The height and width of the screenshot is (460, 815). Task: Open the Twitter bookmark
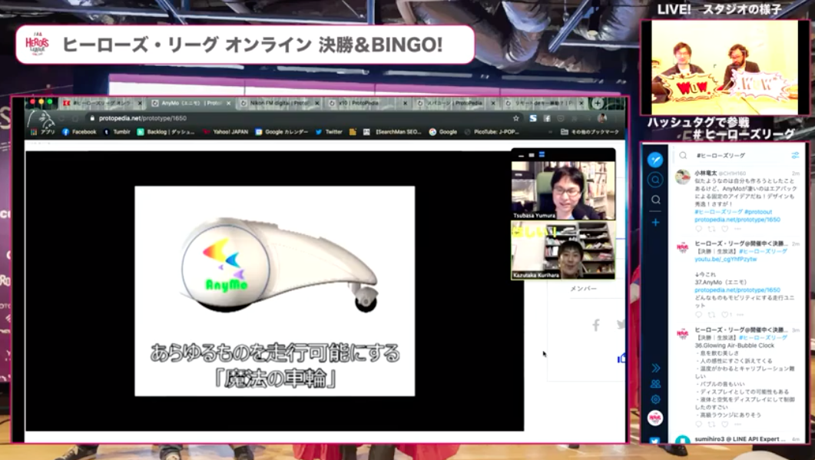pyautogui.click(x=329, y=132)
